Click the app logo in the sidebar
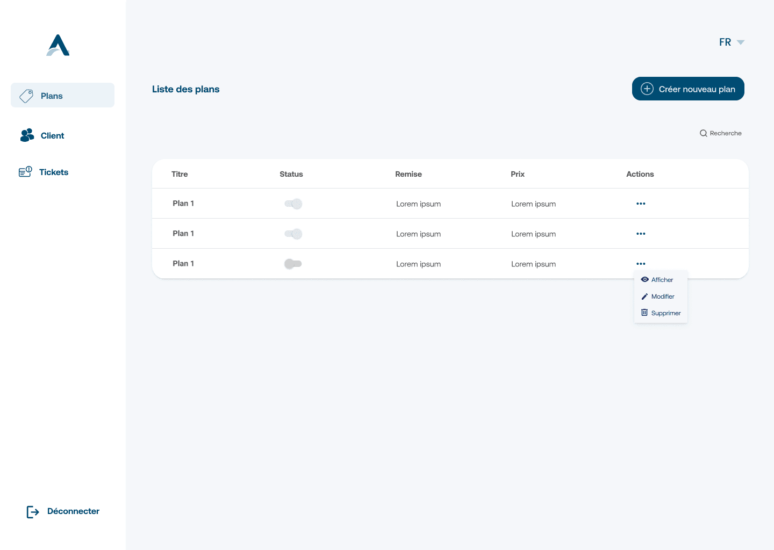The image size is (774, 550). (58, 45)
